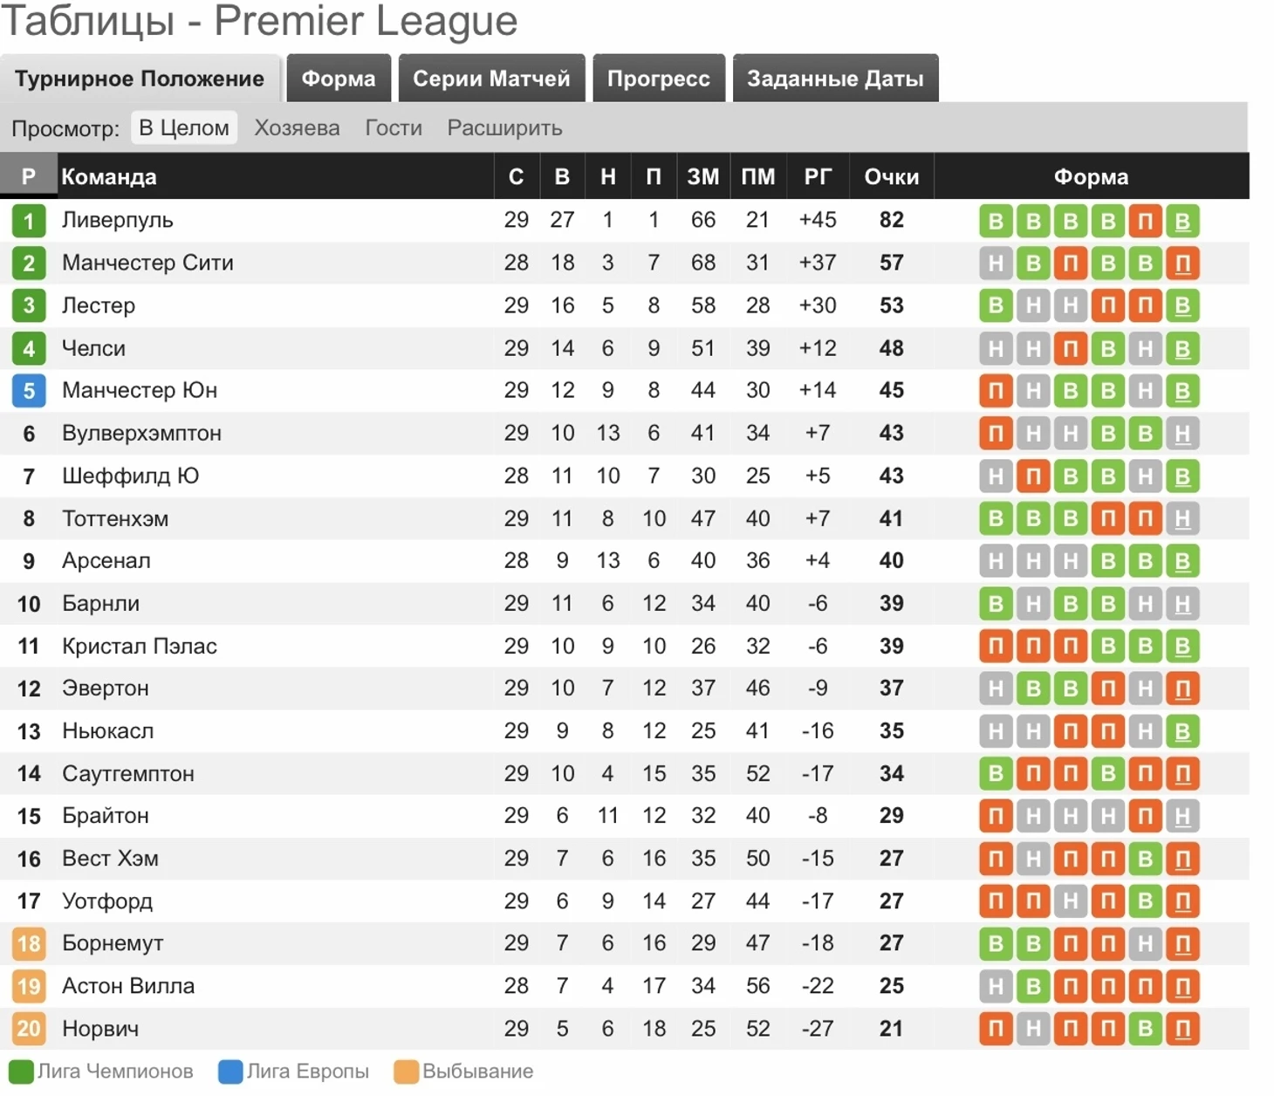Click Manchester City's first form badge Н
The width and height of the screenshot is (1274, 1096).
996,264
